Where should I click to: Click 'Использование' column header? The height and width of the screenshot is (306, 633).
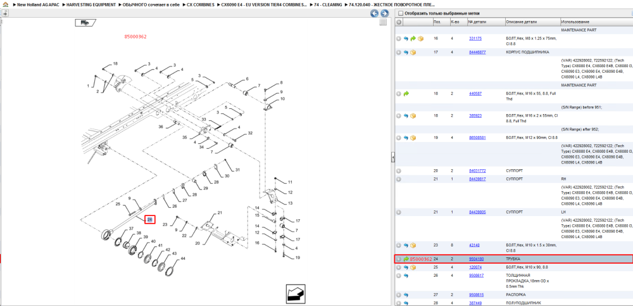coord(596,22)
